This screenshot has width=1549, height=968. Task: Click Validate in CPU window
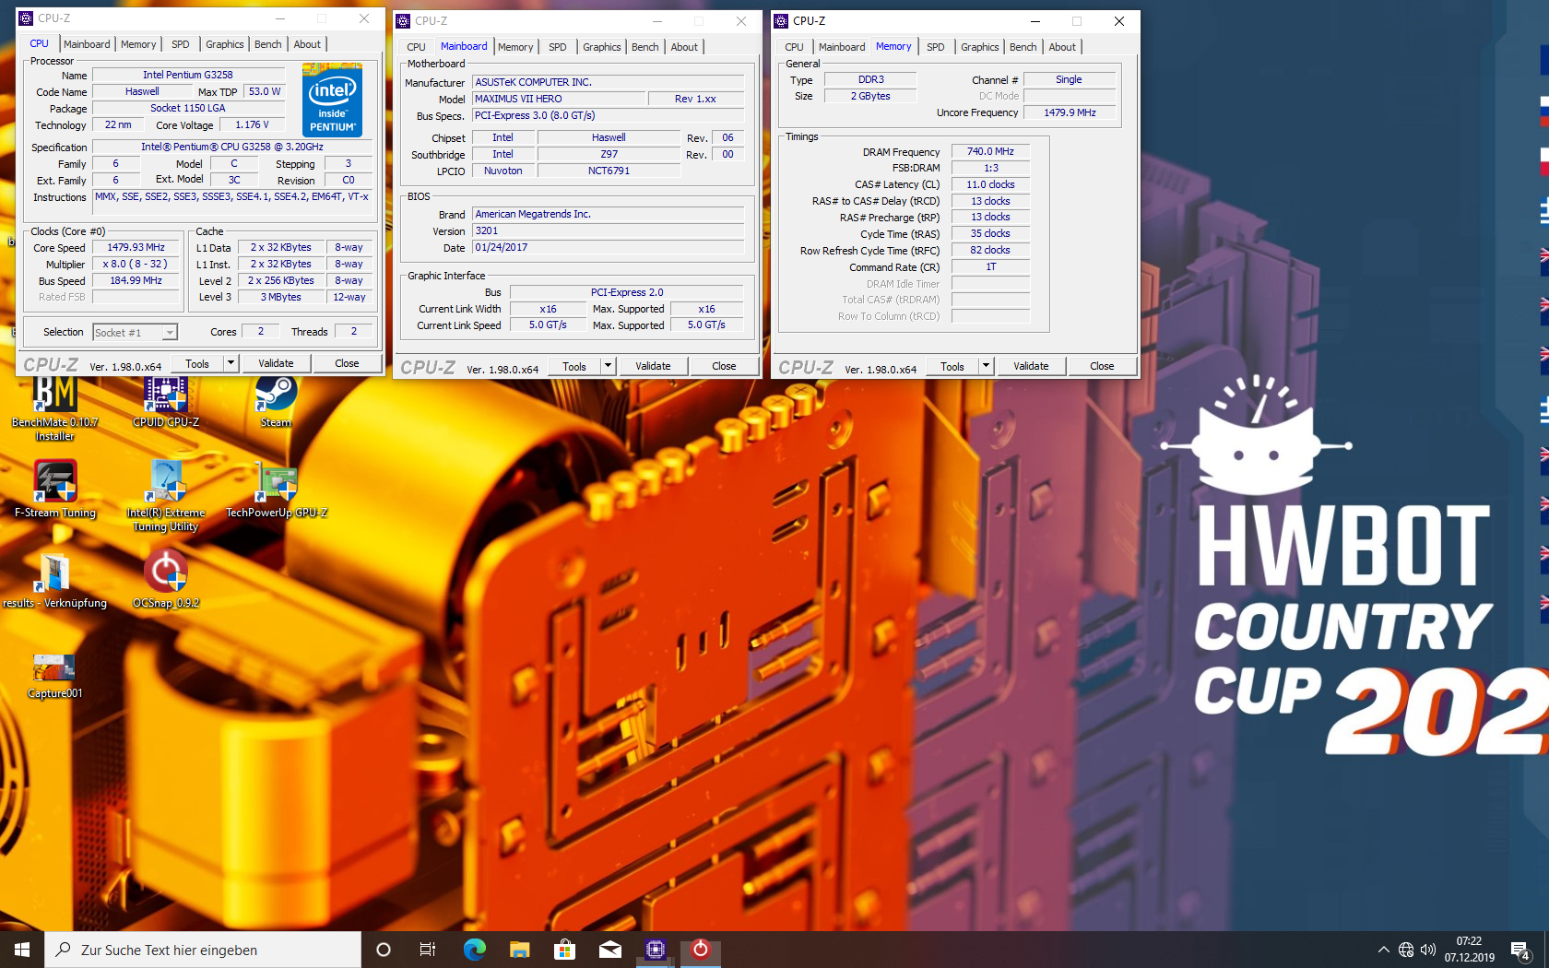pos(276,363)
